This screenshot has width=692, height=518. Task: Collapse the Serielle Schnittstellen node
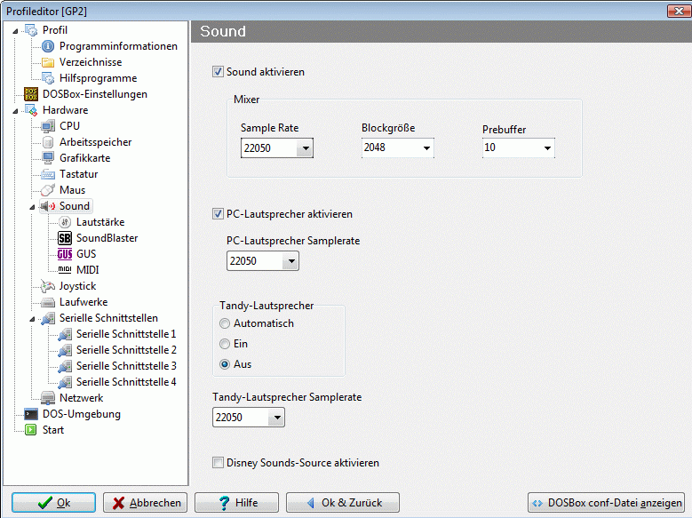coord(32,319)
